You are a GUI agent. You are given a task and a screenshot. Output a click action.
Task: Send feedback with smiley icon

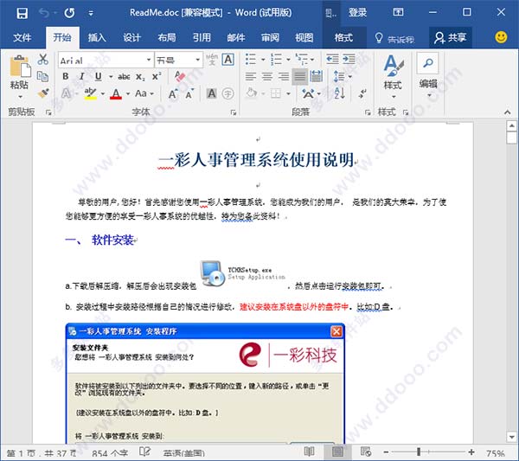coord(501,37)
